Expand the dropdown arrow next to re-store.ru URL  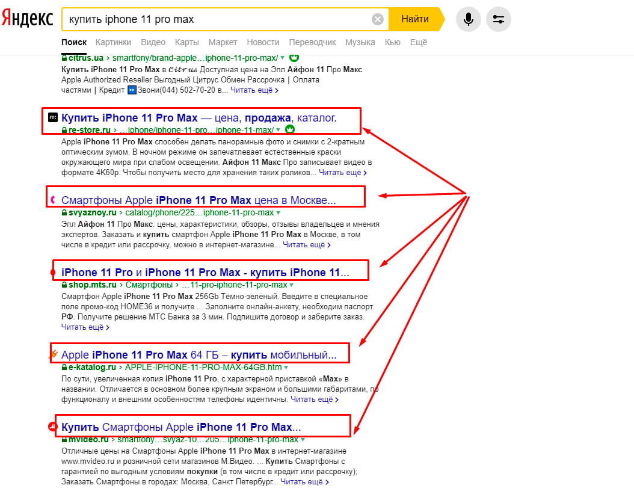(x=278, y=130)
